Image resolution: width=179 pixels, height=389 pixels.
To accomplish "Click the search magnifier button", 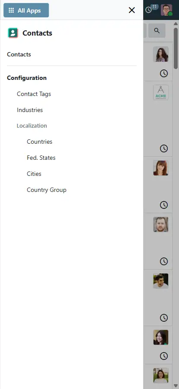I will (x=157, y=31).
